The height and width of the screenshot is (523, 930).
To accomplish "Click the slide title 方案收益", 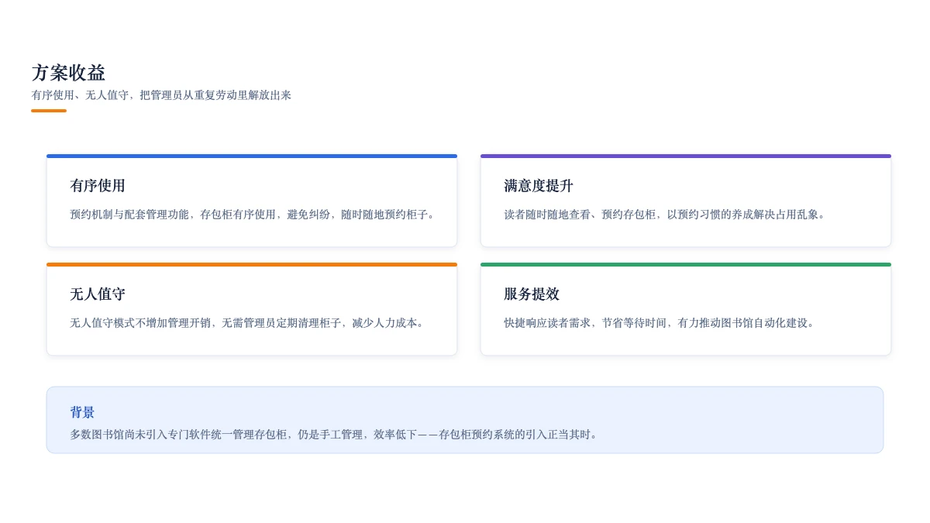I will 68,73.
